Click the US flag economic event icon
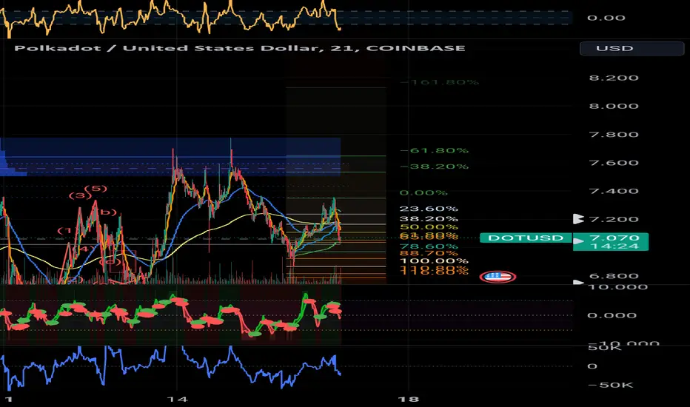This screenshot has height=407, width=690. [x=498, y=277]
